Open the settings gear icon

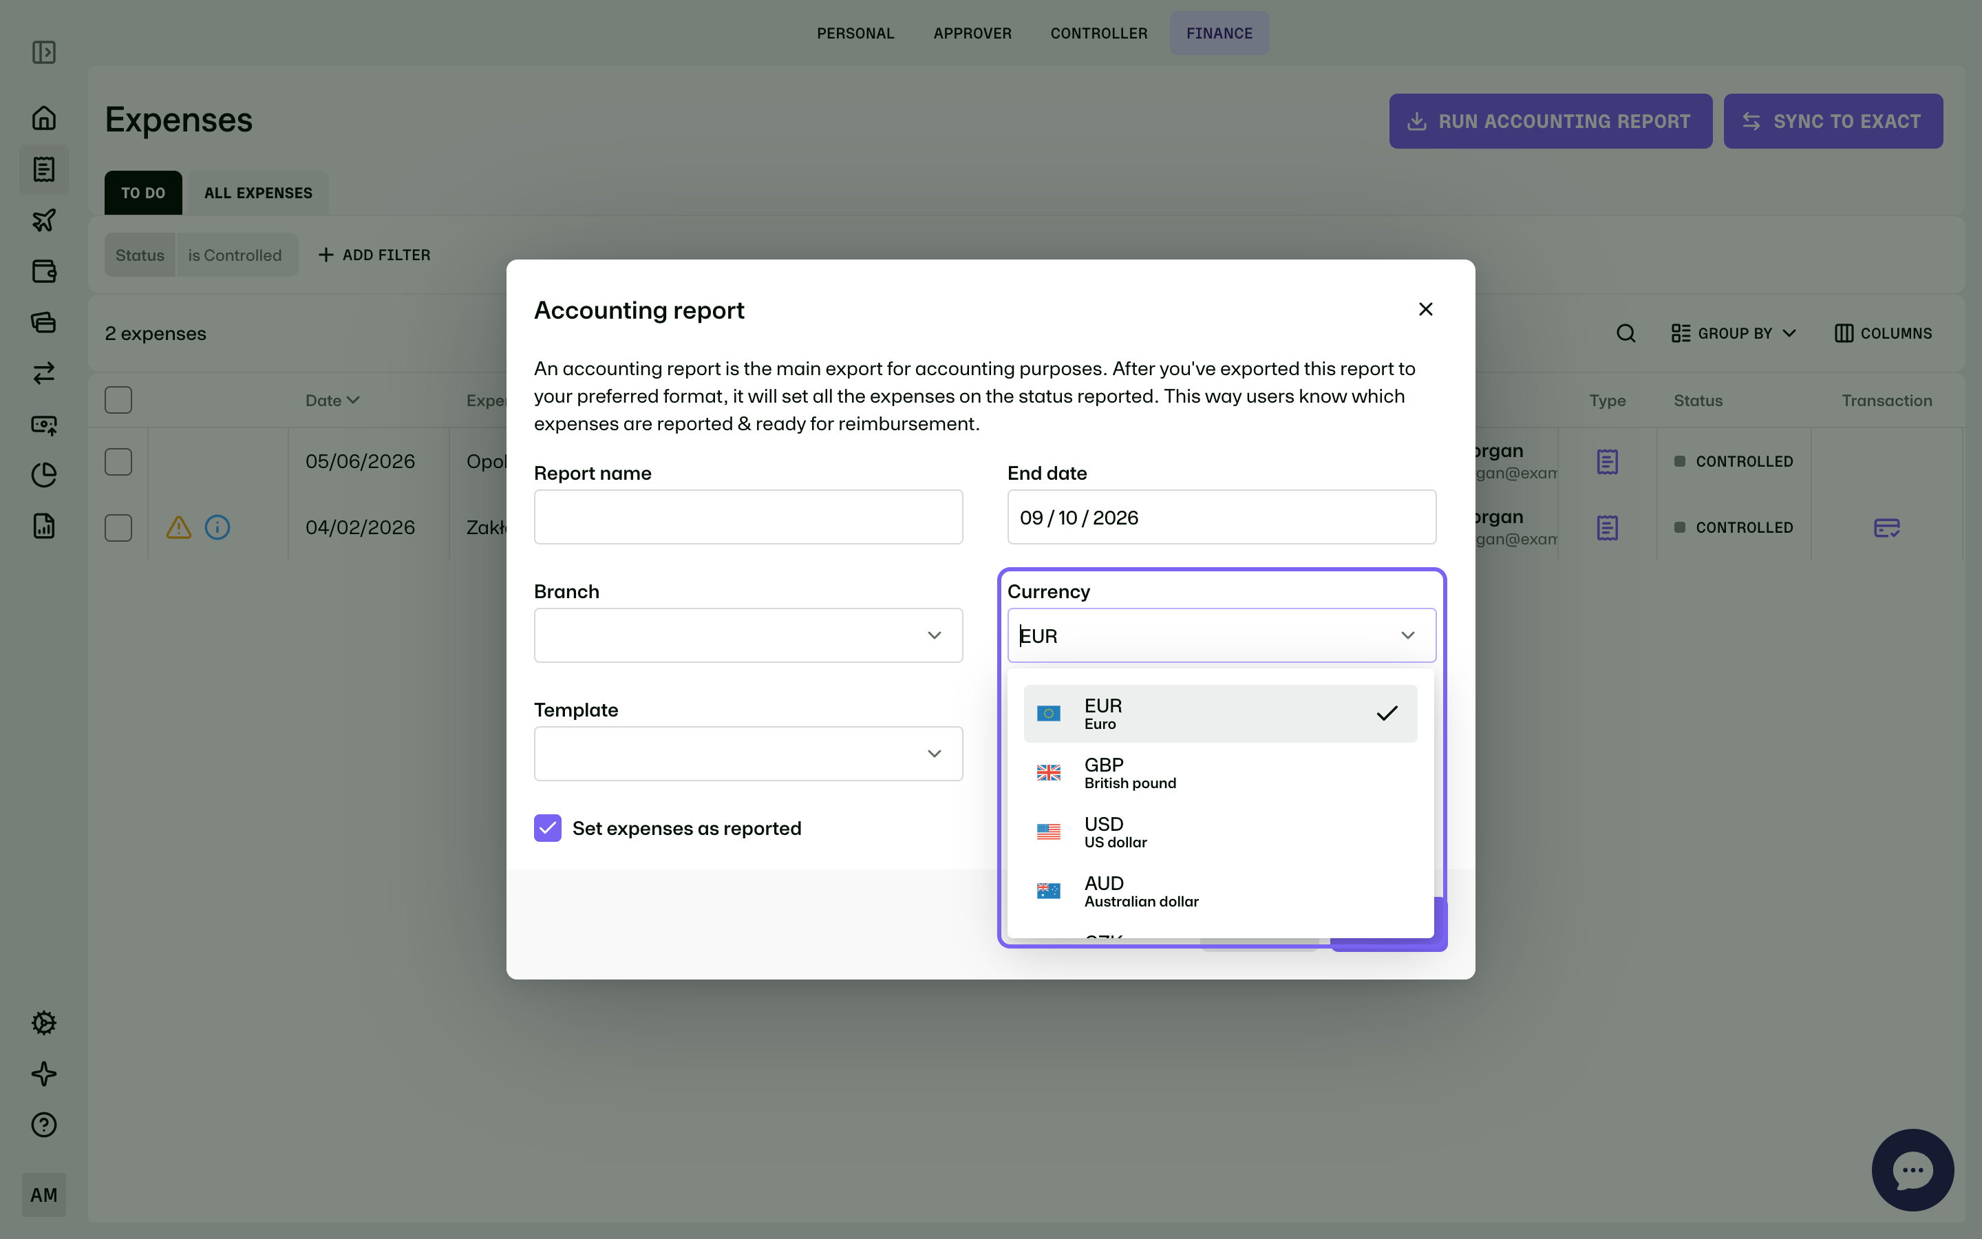(x=44, y=1023)
